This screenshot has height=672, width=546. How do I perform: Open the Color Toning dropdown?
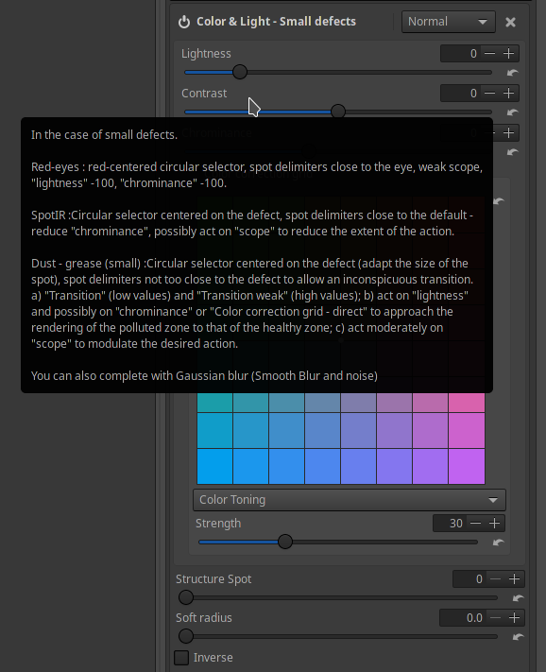350,500
